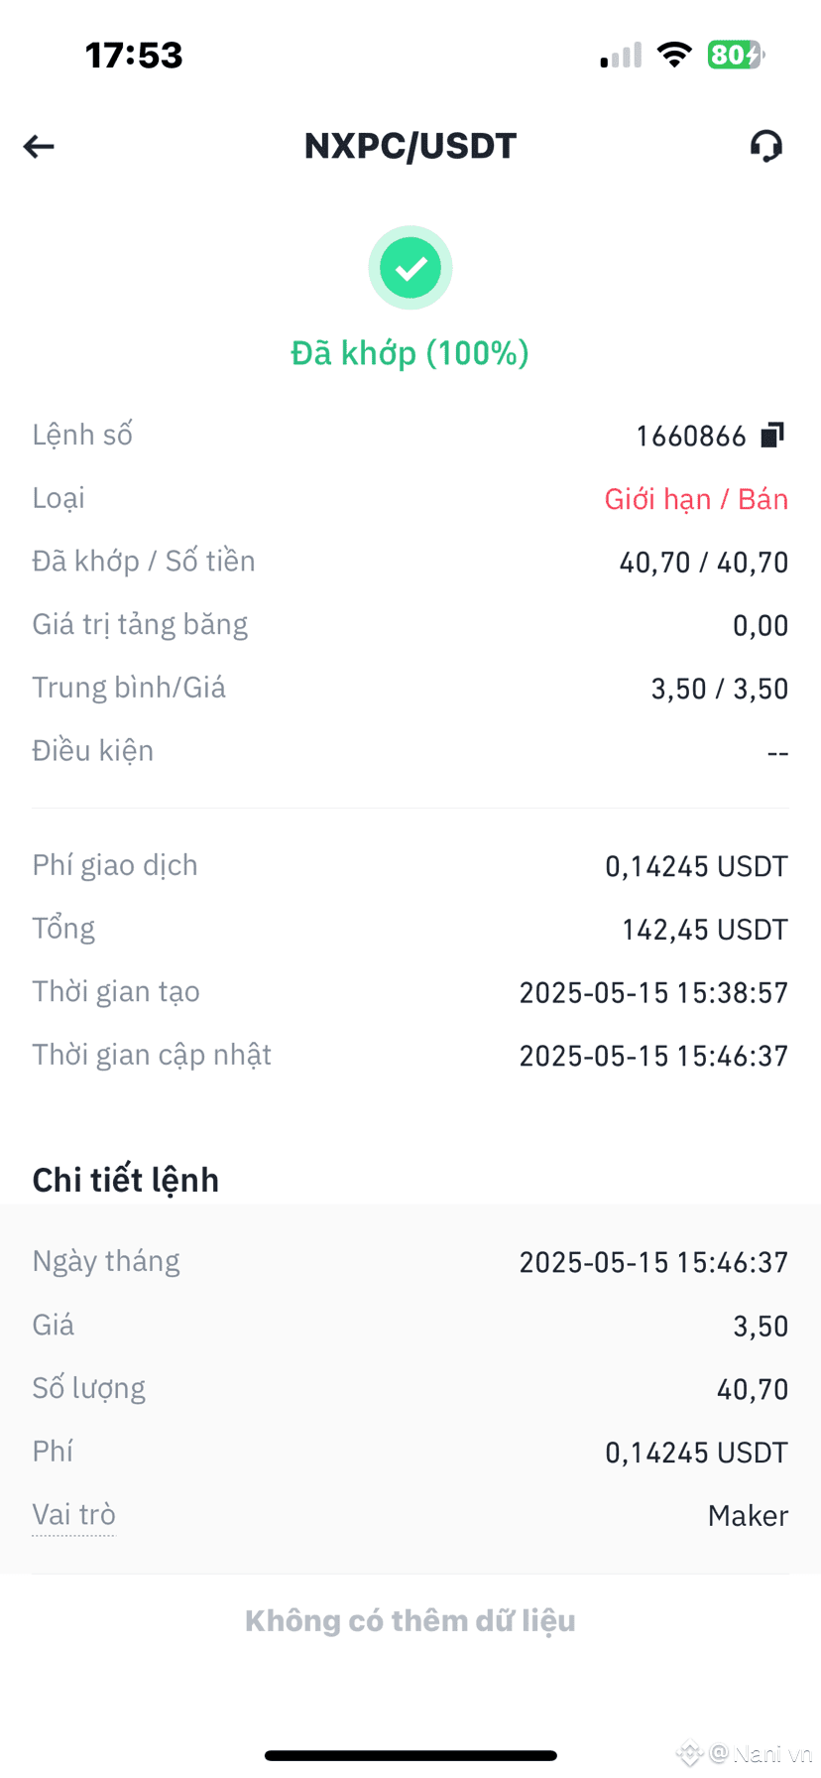Image resolution: width=821 pixels, height=1778 pixels.
Task: Select the Giới hạn / Bán type value
Action: pos(696,499)
